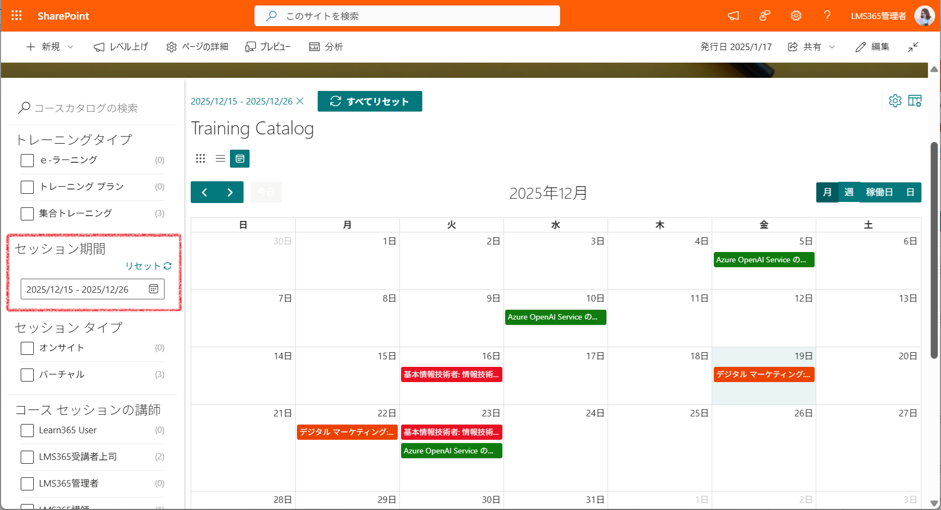The height and width of the screenshot is (510, 941).
Task: Check the e-ラーニング checkbox
Action: 27,160
